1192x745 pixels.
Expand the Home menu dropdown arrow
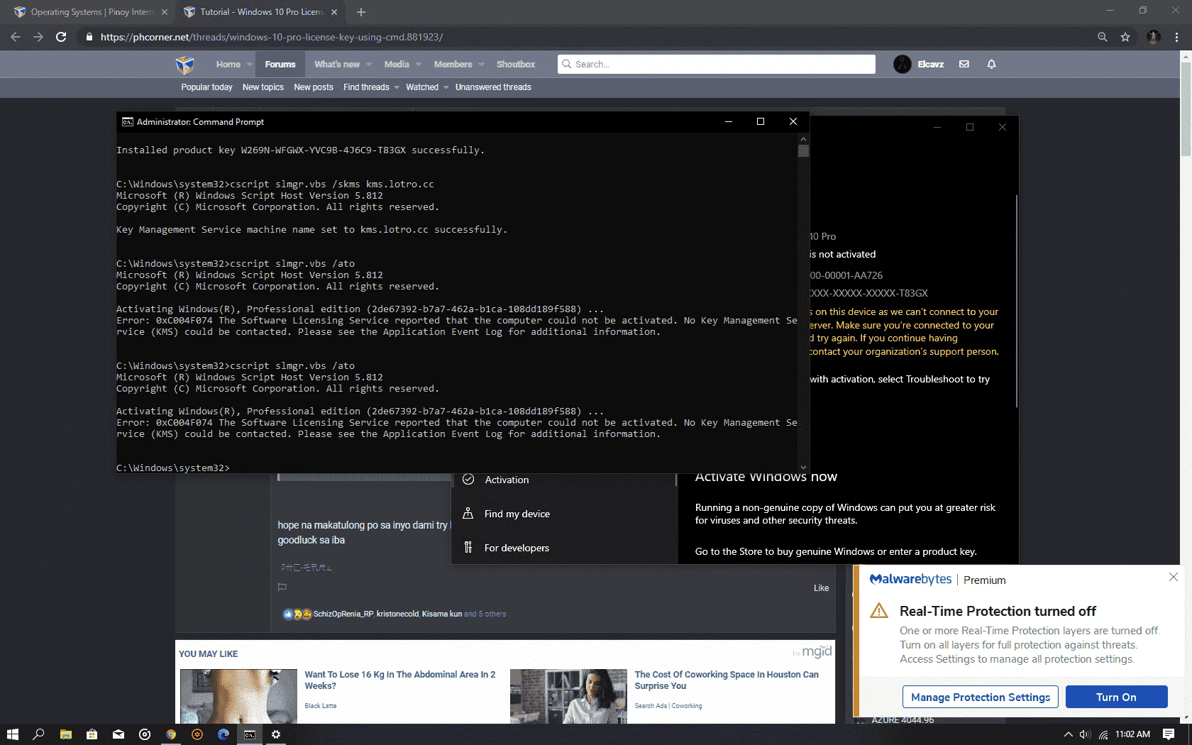(249, 65)
